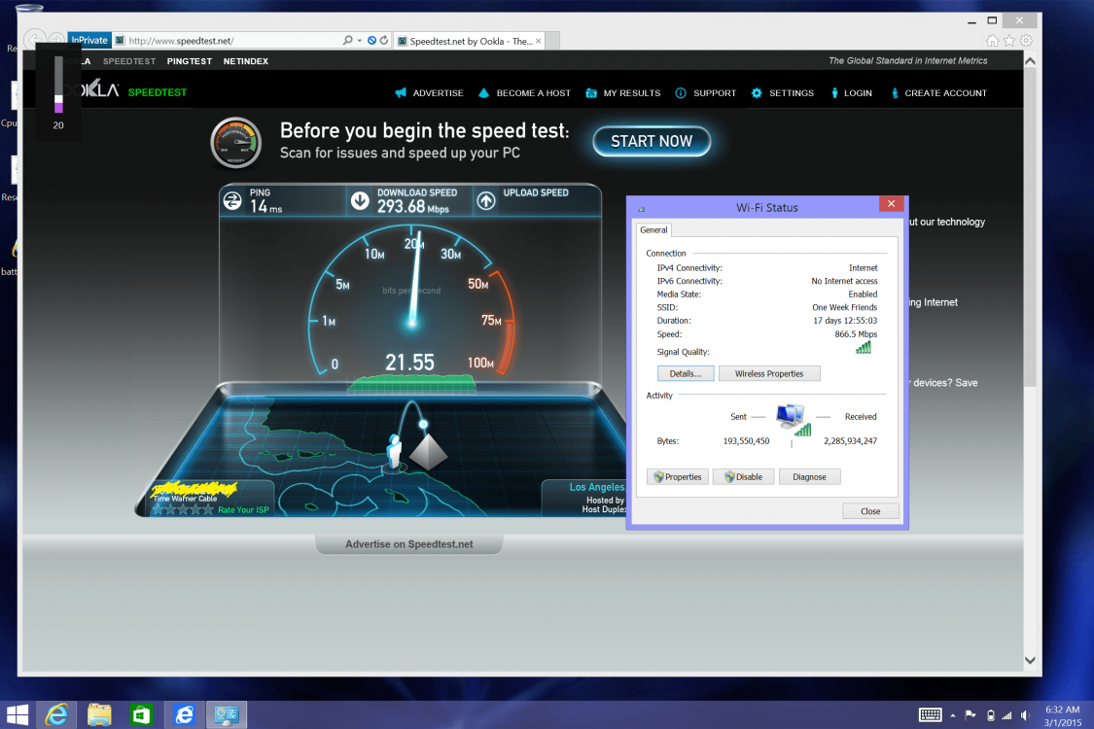Click the ping arrows icon
Screen dimensions: 1094x729
point(232,201)
